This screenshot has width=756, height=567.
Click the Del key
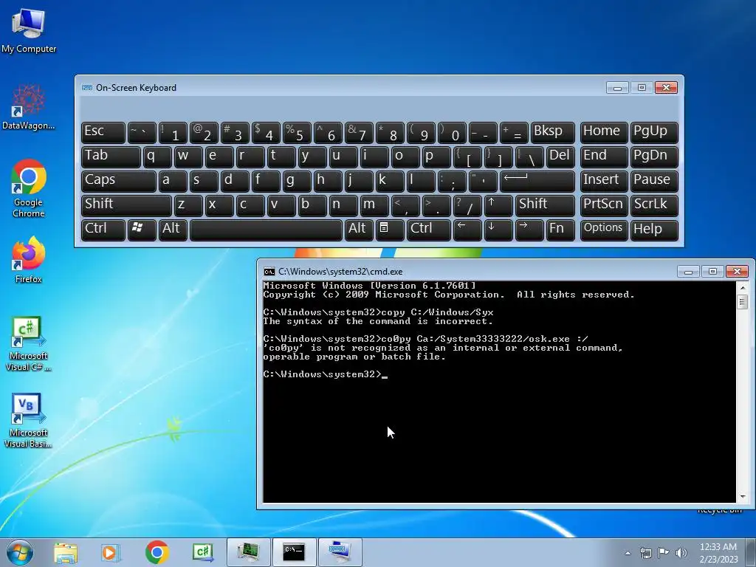click(x=560, y=157)
